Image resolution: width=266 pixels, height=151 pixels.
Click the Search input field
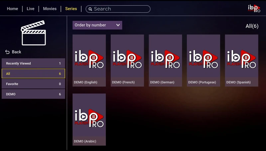118,9
